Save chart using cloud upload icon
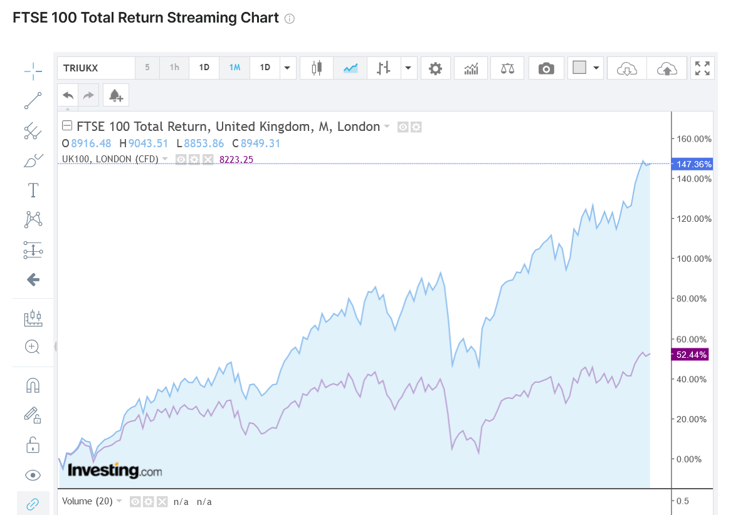Image resolution: width=738 pixels, height=515 pixels. (667, 69)
